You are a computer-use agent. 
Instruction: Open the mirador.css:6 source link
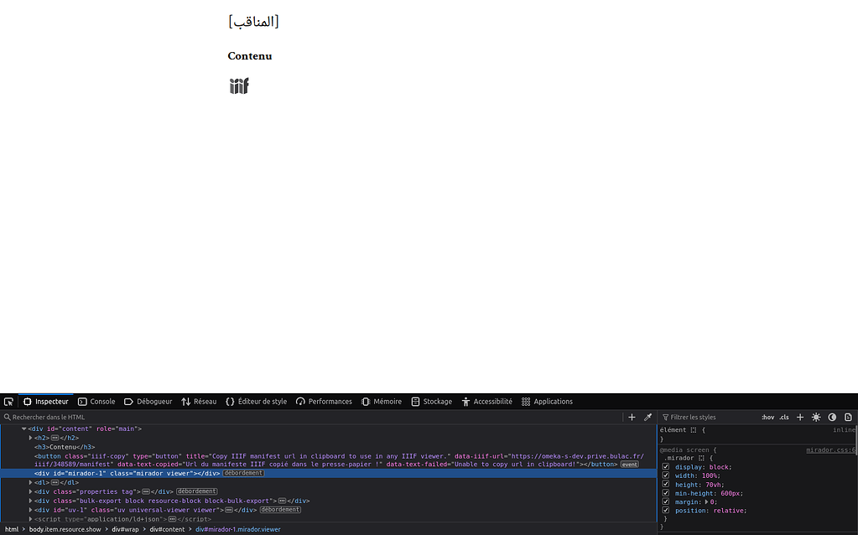(x=829, y=450)
